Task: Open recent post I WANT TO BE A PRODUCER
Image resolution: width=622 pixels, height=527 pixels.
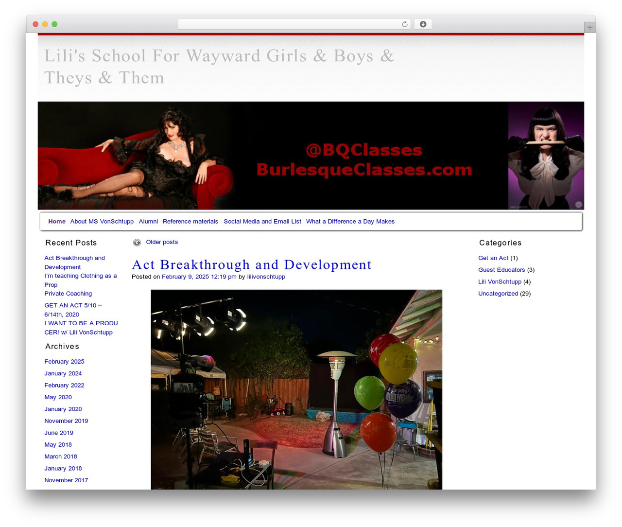Action: click(81, 328)
